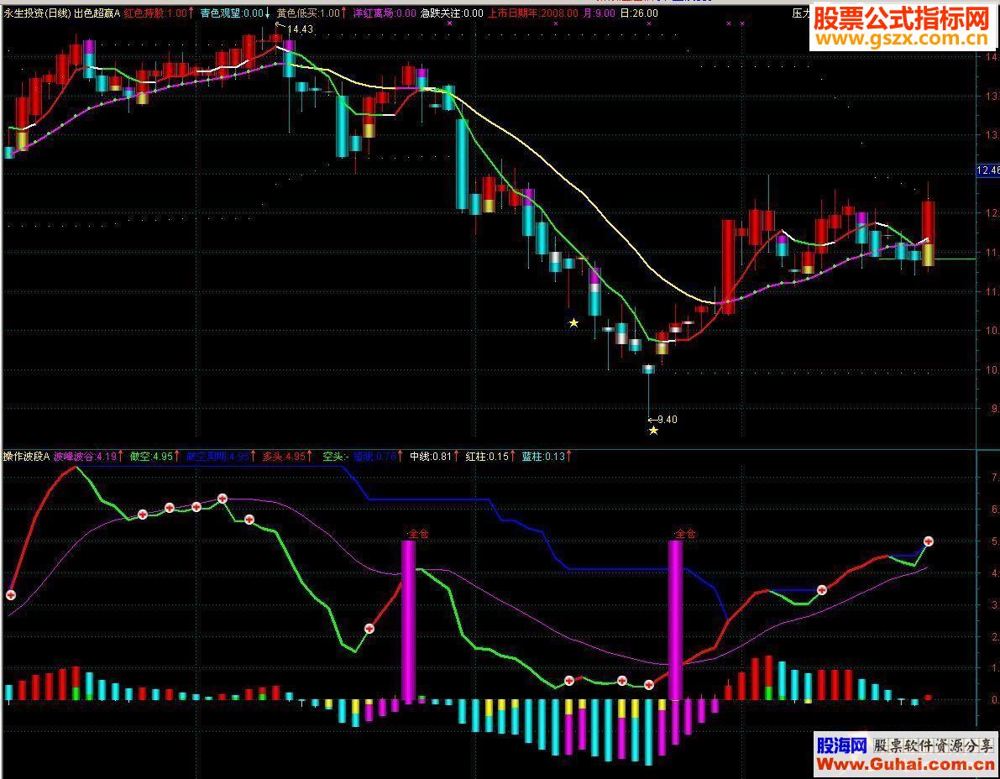Image resolution: width=1000 pixels, height=779 pixels.
Task: Select the 出色超赢A indicator name
Action: (97, 13)
